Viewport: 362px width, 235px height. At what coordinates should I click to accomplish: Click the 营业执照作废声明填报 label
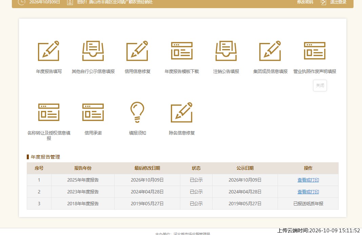315,71
